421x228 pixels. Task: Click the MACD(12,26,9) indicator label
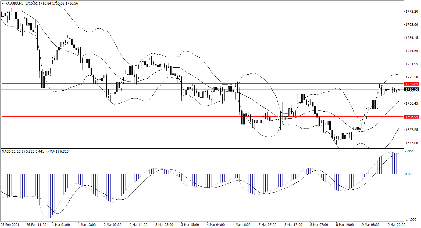click(13, 152)
